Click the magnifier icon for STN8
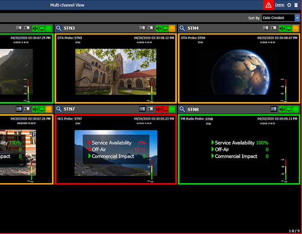This screenshot has height=234, width=302. pyautogui.click(x=182, y=109)
